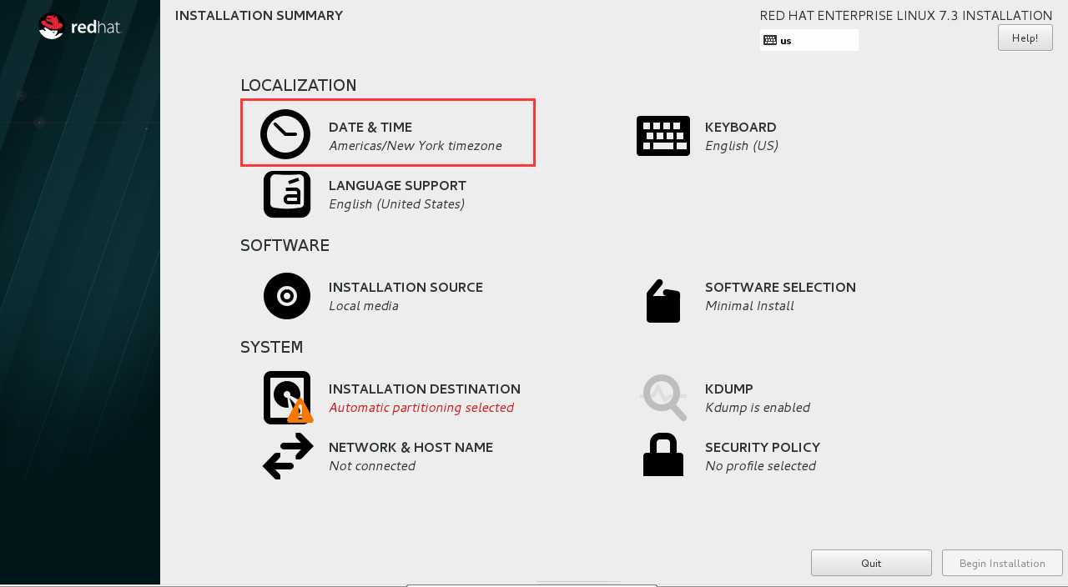Click the INSTALLATION SUMMARY title
This screenshot has width=1068, height=587.
259,16
